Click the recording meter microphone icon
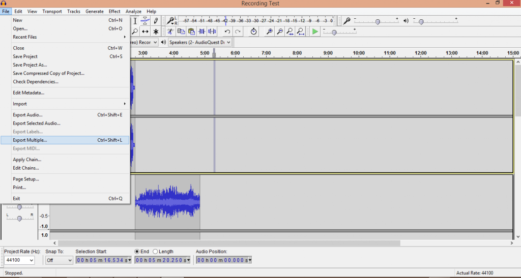The width and height of the screenshot is (521, 278). (170, 21)
